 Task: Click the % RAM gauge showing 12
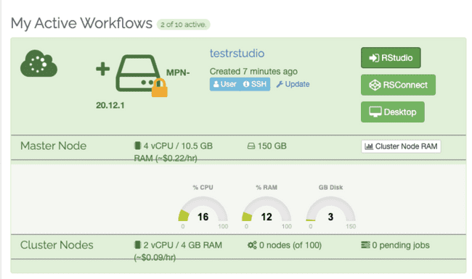(266, 209)
